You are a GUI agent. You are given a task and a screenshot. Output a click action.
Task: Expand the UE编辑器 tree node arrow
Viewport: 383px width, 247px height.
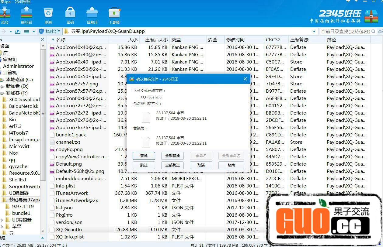pos(3,220)
